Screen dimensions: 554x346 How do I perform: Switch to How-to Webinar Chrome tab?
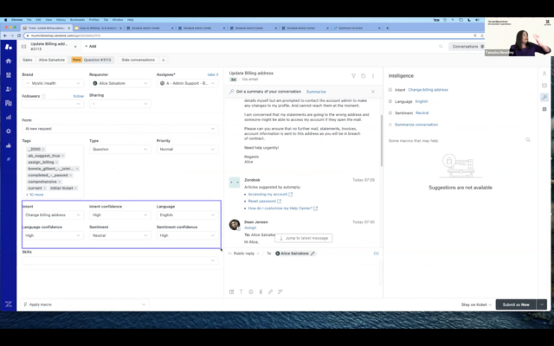98,28
